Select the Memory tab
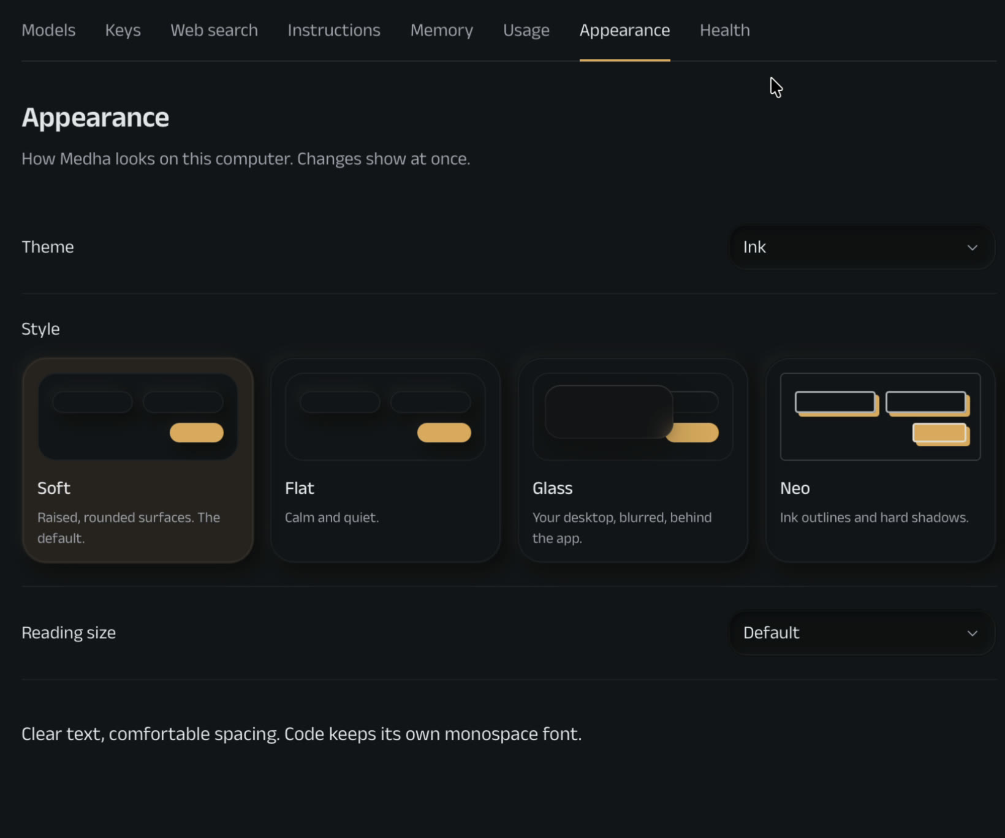The width and height of the screenshot is (1005, 838). (x=442, y=30)
